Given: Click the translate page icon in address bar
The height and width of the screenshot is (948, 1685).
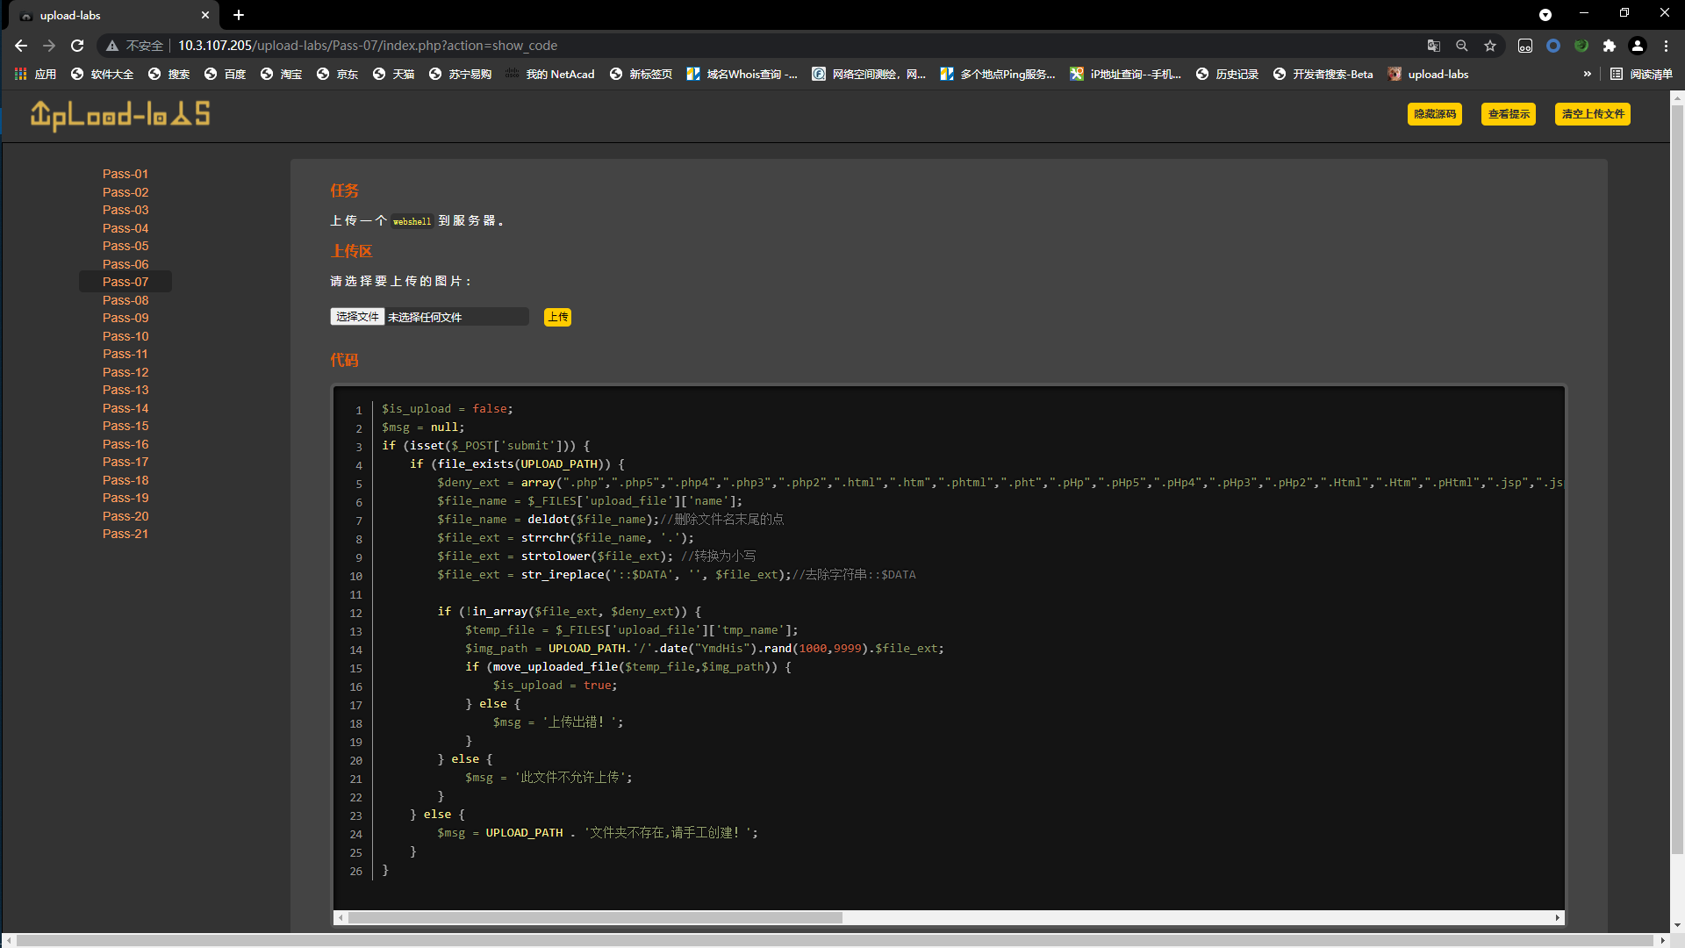Looking at the screenshot, I should [x=1433, y=46].
